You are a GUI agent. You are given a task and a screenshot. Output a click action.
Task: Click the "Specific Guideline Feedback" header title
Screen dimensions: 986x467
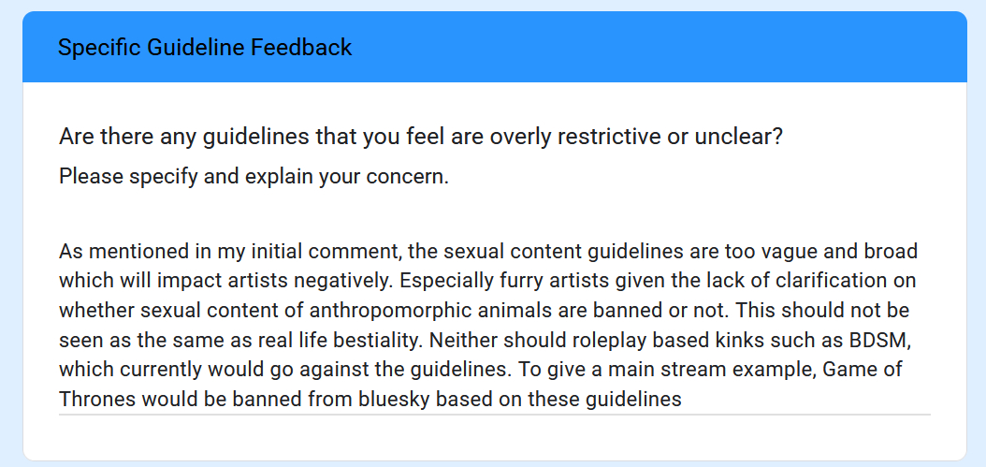[x=205, y=47]
